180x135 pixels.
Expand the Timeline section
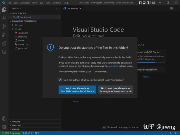click(x=10, y=125)
